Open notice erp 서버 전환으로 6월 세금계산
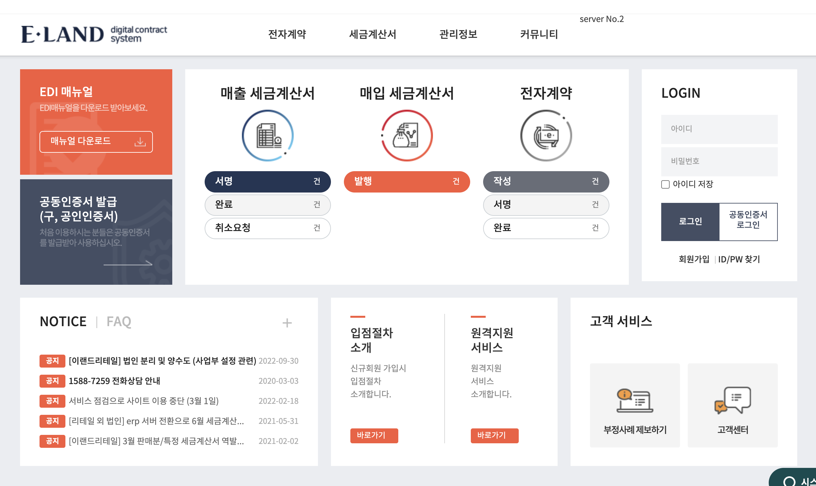 click(156, 421)
